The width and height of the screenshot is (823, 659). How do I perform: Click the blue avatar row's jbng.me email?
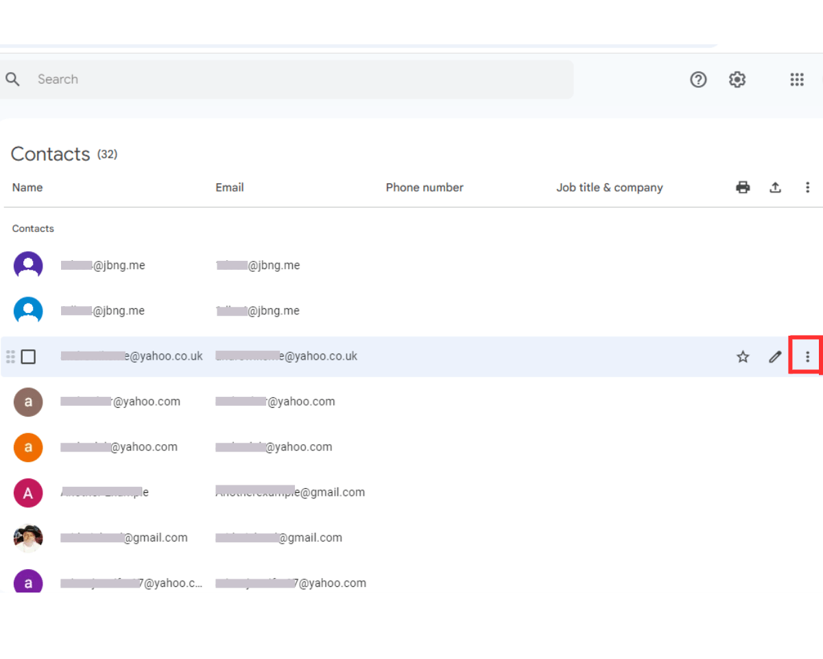point(258,310)
